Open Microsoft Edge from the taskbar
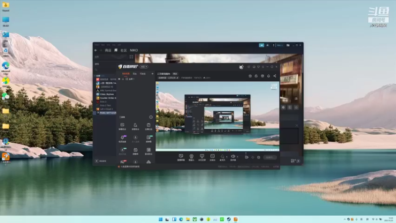 pos(181,219)
